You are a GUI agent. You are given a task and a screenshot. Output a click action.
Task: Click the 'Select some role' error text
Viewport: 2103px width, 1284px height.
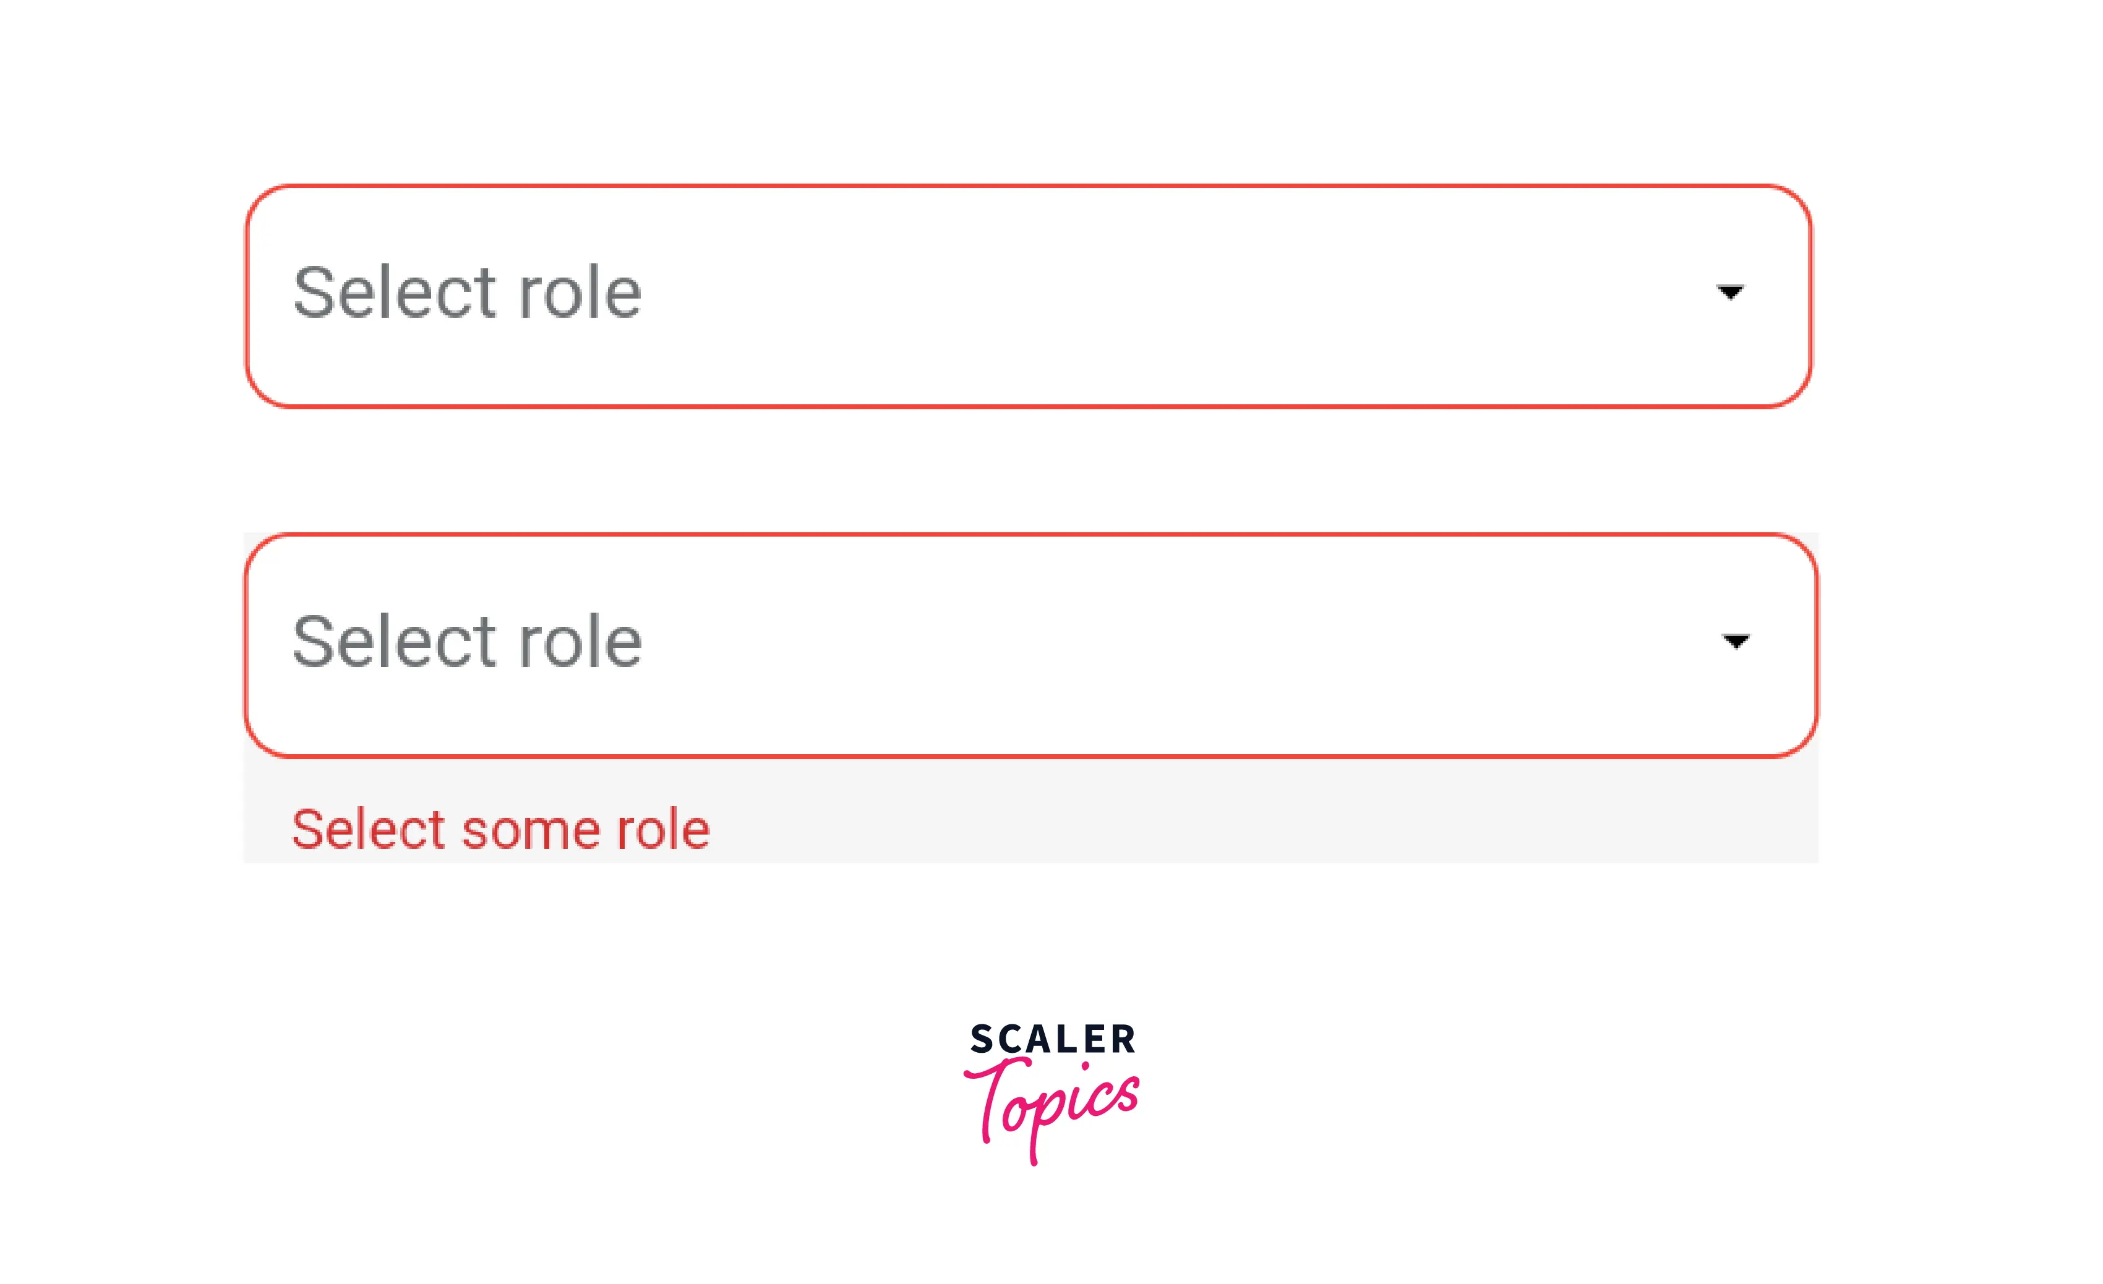click(x=500, y=828)
